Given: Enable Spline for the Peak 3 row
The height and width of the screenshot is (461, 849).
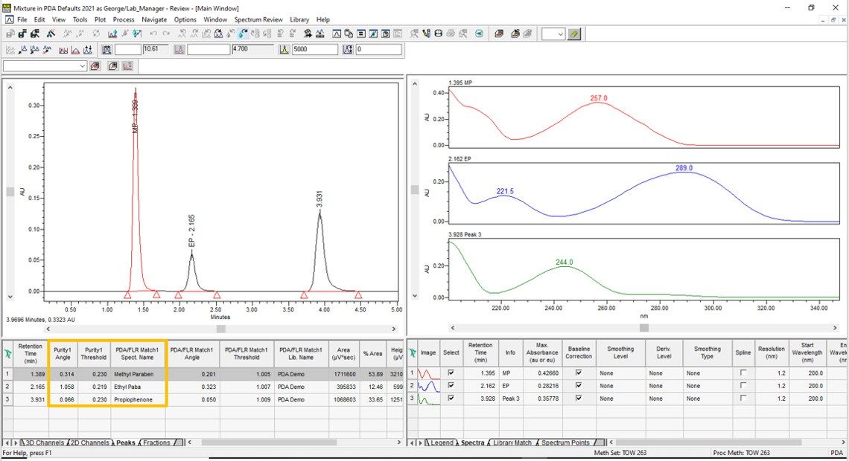Looking at the screenshot, I should point(743,399).
